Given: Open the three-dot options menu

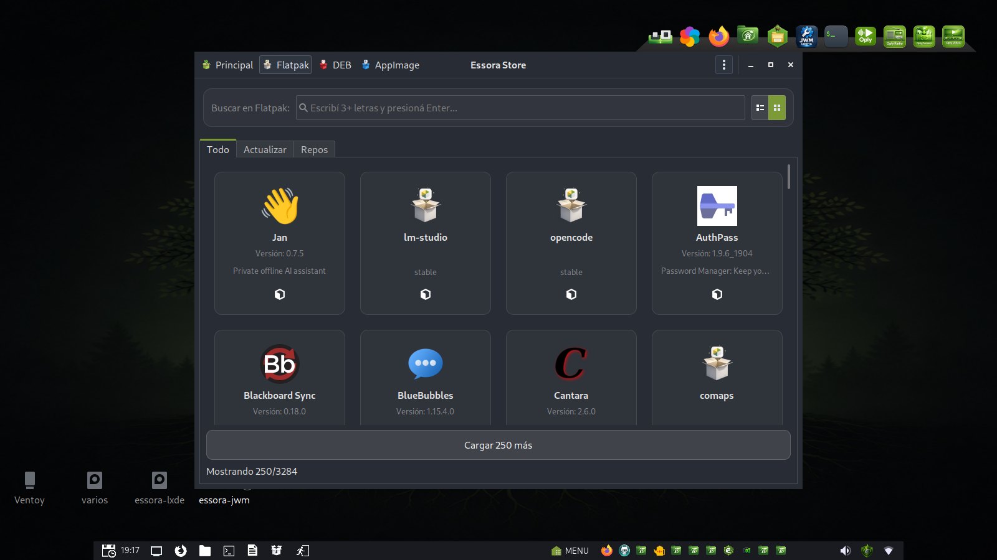Looking at the screenshot, I should point(724,65).
